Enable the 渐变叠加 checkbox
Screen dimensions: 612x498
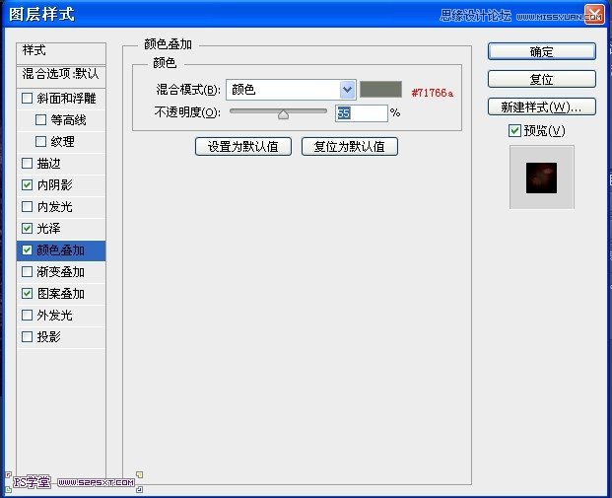(x=27, y=271)
